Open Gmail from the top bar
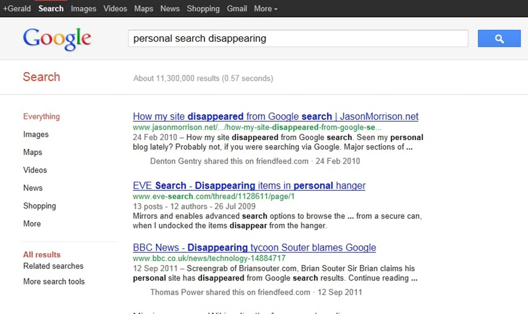 tap(237, 9)
